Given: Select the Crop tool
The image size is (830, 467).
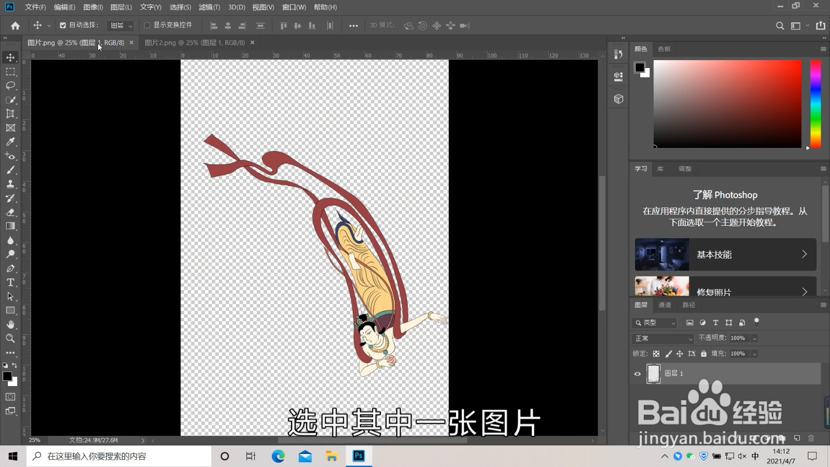Looking at the screenshot, I should point(10,114).
